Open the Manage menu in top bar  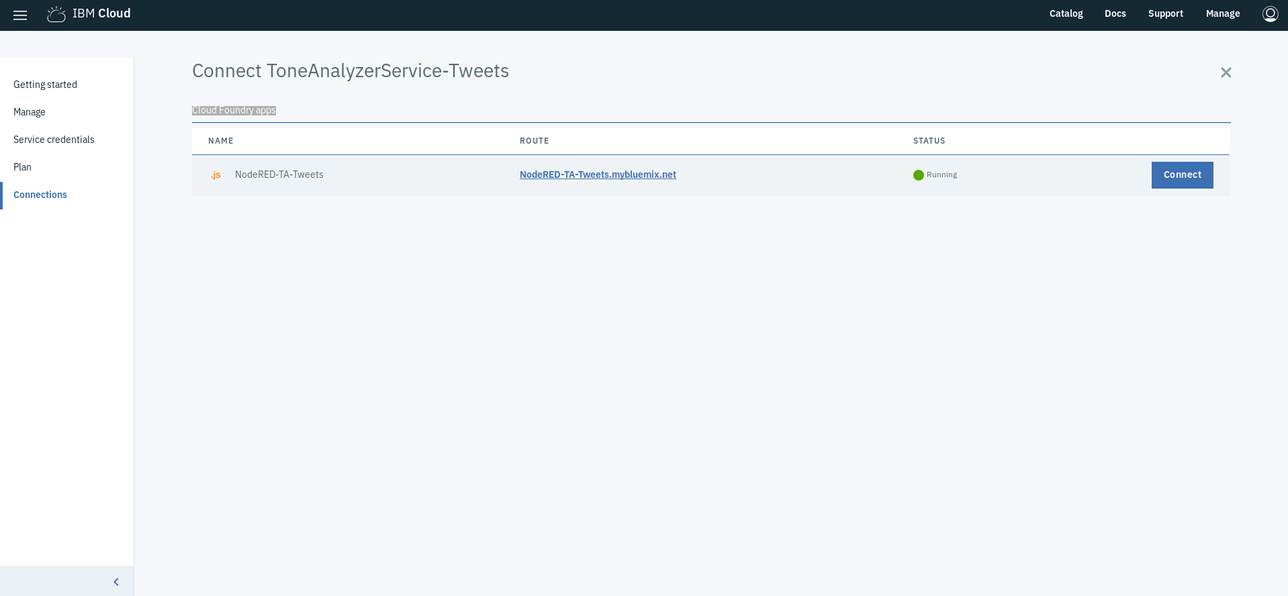coord(1222,13)
